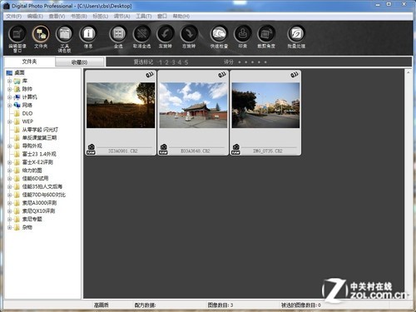Screen dimensions: 416x312
Task: Click the 桌面 desktop icon in tree
Action: (10, 73)
